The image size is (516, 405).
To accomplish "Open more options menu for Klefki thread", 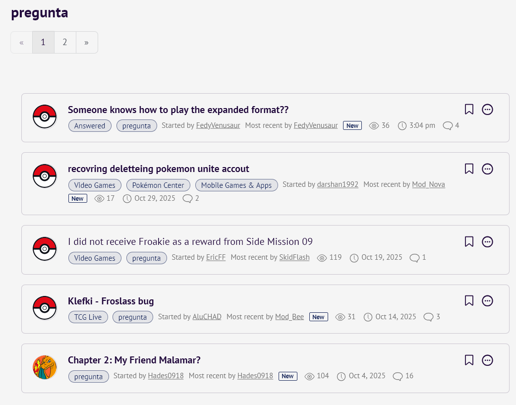I will coord(487,301).
